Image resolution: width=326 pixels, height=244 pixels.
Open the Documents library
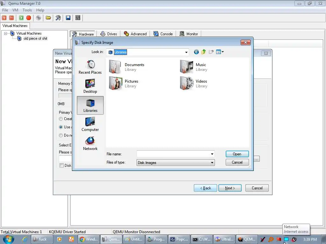tap(127, 67)
